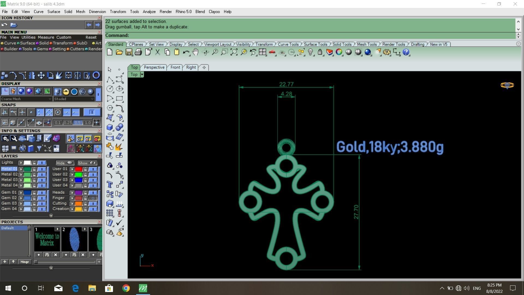Click the Undo arrow in the Standard toolbar

coord(186,52)
